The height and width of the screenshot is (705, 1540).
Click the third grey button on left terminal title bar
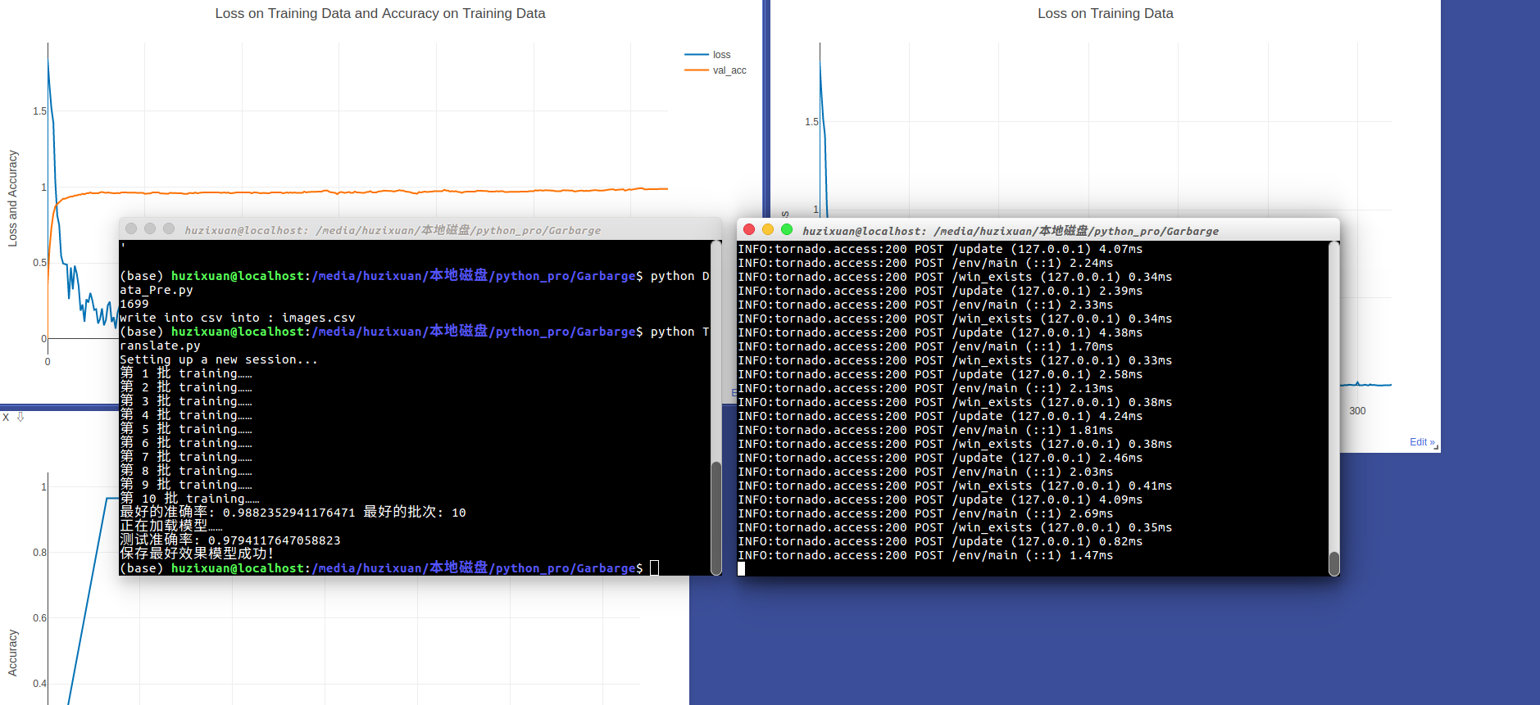coord(169,229)
